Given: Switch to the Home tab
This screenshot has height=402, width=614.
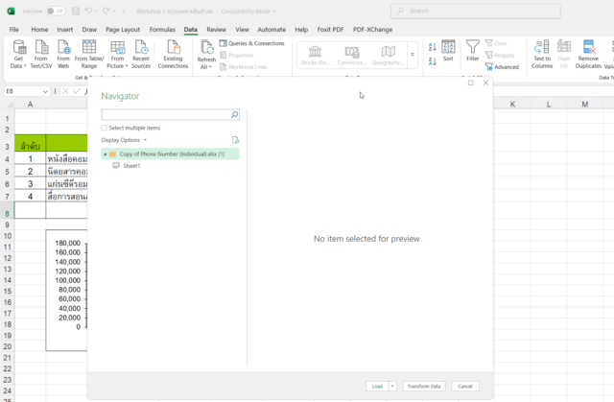Looking at the screenshot, I should pyautogui.click(x=39, y=30).
